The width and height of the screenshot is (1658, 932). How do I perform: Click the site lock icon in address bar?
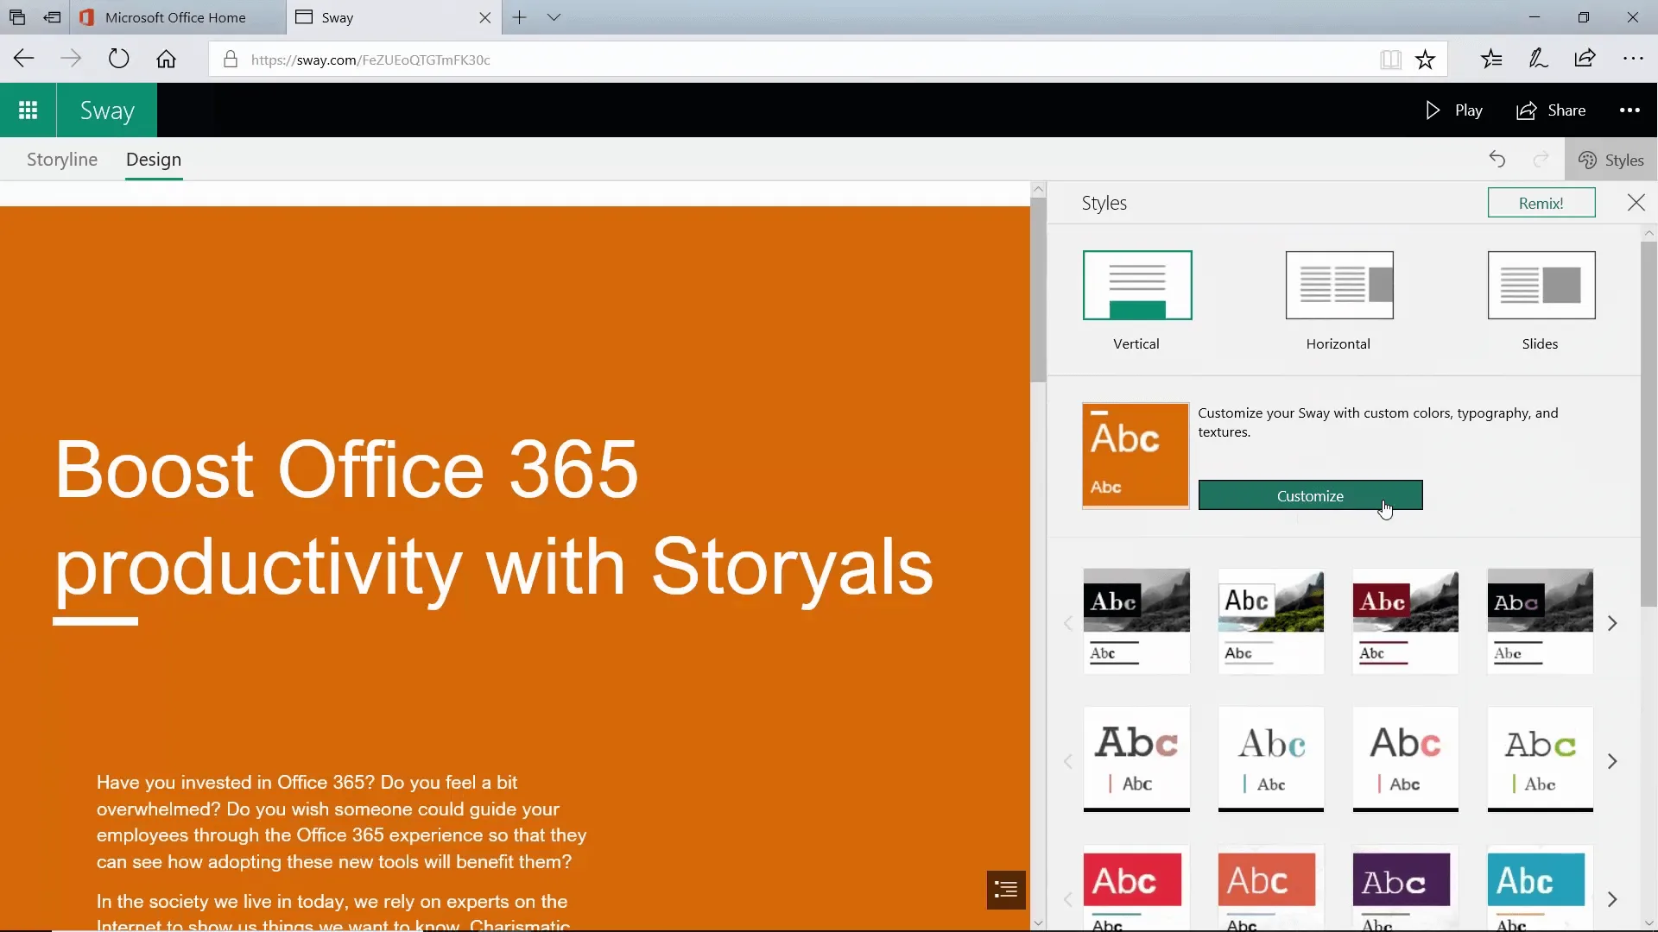tap(230, 60)
